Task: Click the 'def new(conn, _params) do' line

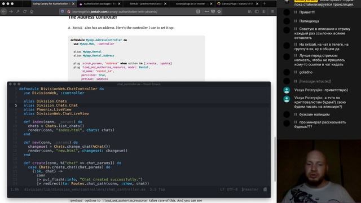Action: (x=51, y=142)
